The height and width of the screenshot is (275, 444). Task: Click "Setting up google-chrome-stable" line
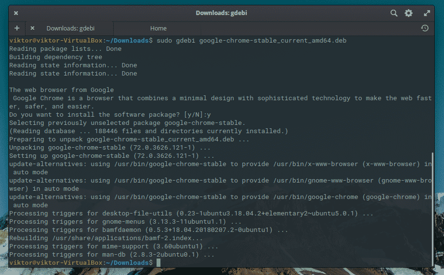[111, 155]
